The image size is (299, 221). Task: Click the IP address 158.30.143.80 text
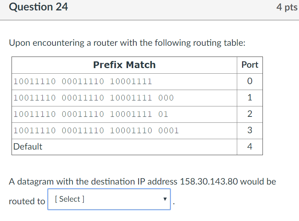tap(209, 182)
